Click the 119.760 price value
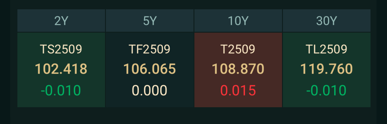 pyautogui.click(x=327, y=69)
